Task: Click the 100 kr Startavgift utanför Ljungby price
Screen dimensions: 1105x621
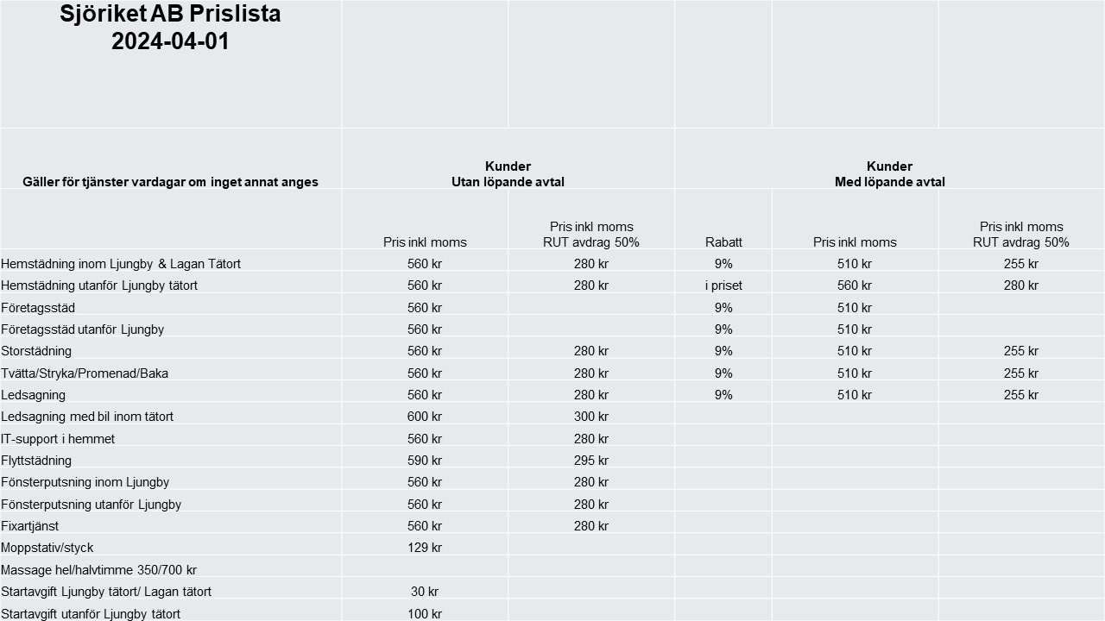Action: [425, 614]
